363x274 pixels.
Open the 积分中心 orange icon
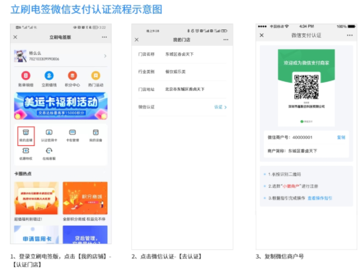pyautogui.click(x=73, y=76)
